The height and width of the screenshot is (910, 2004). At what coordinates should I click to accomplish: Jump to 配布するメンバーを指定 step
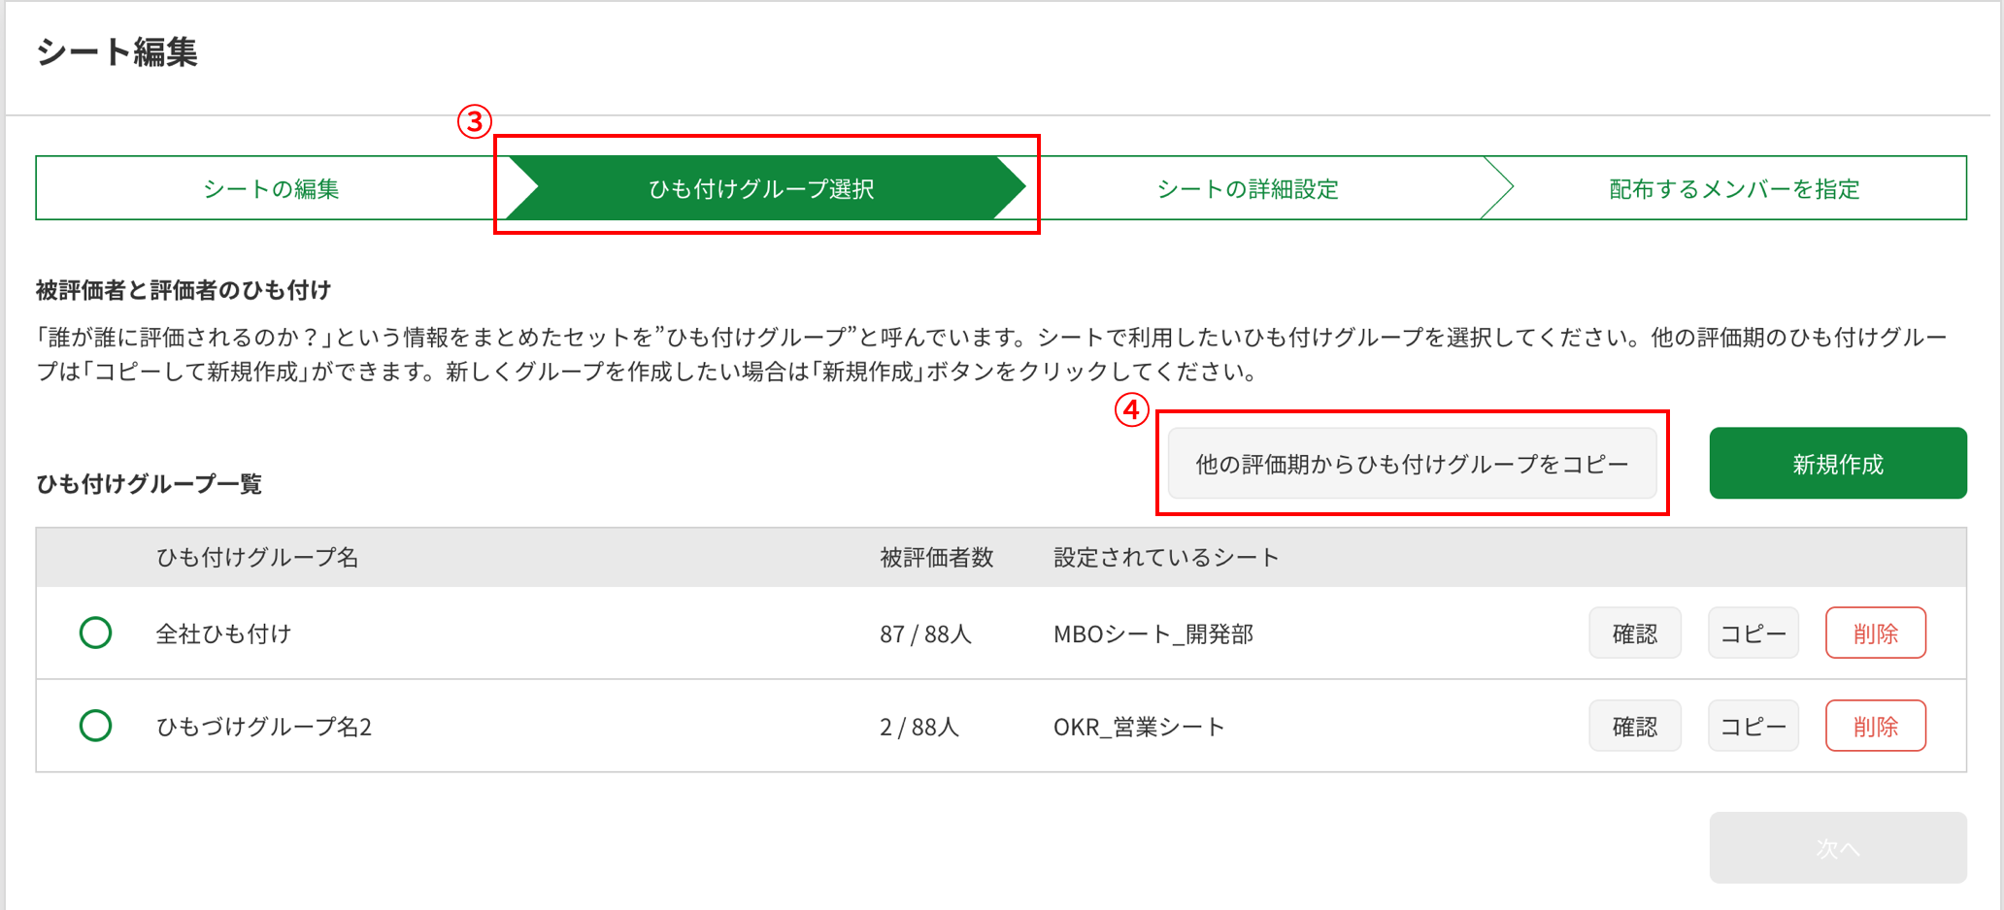(1734, 188)
